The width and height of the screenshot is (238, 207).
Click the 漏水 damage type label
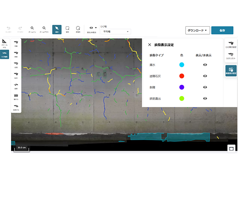(152, 65)
